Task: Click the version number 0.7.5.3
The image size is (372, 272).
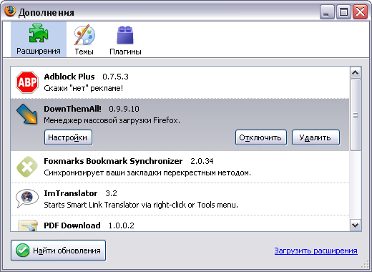Action: 115,77
